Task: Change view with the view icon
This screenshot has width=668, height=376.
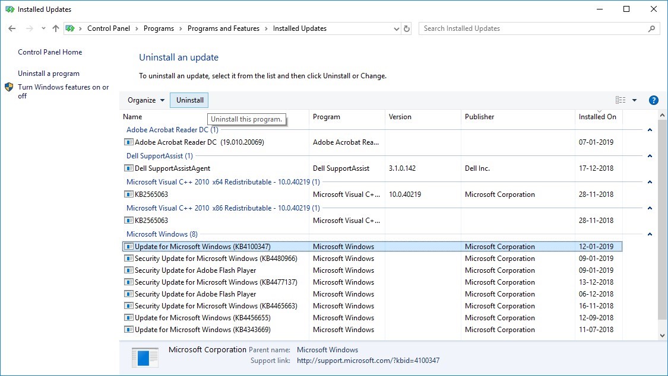Action: (620, 100)
